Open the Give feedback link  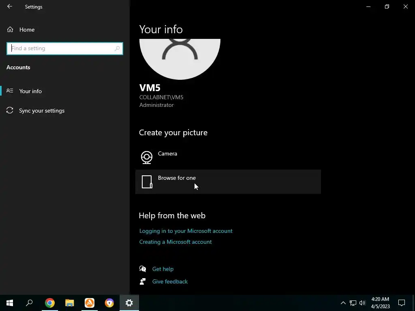pyautogui.click(x=170, y=281)
